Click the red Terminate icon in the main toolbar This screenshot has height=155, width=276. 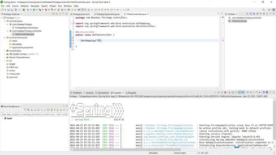(x=46, y=10)
